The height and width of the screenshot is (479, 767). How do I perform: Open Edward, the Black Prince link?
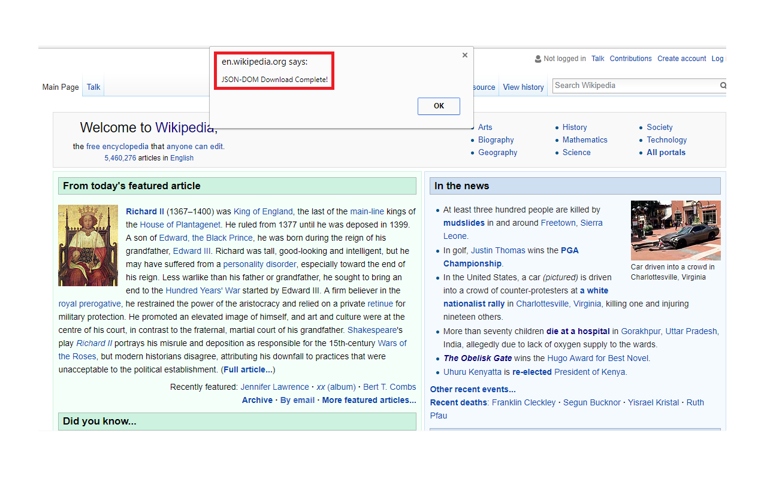(206, 238)
